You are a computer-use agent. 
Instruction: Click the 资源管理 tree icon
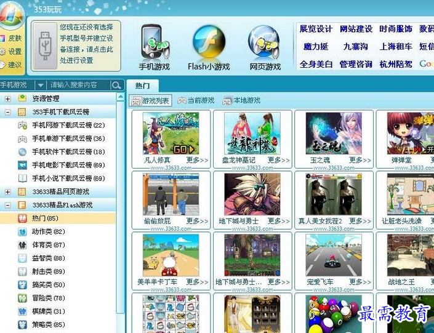pyautogui.click(x=22, y=98)
